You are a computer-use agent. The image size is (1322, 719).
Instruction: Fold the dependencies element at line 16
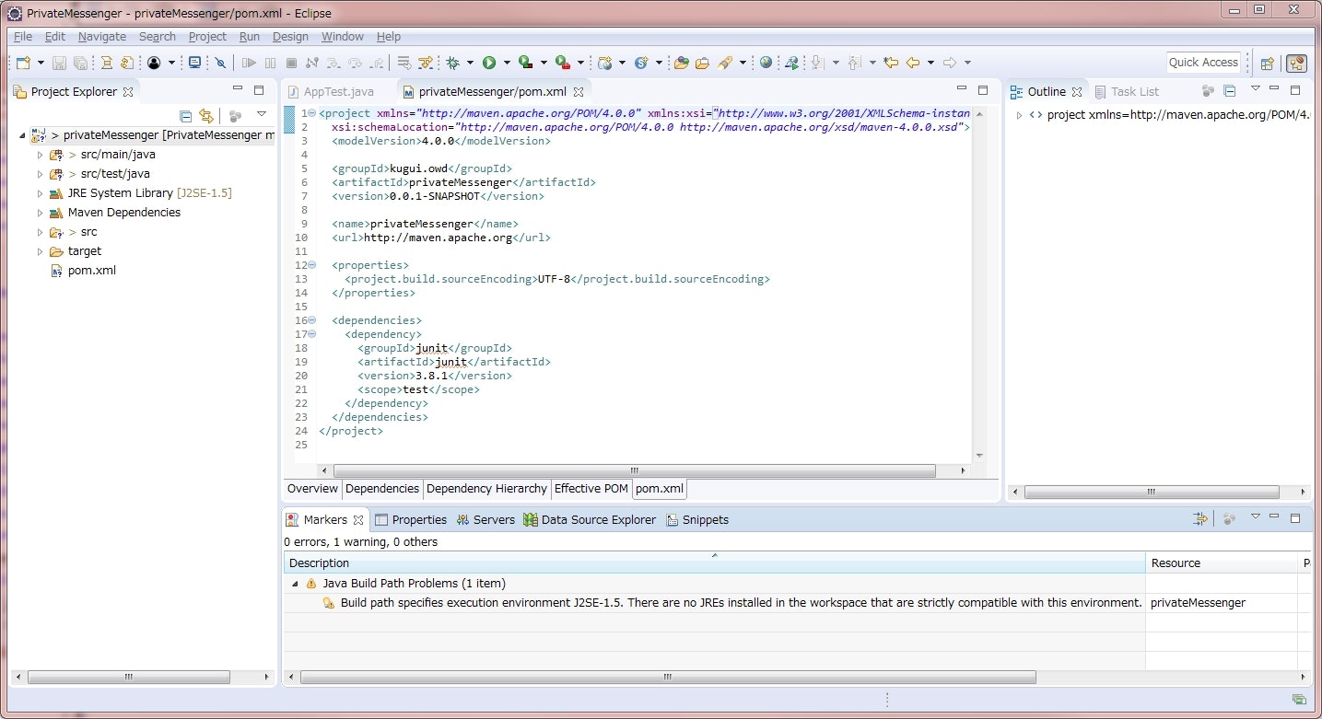click(311, 320)
